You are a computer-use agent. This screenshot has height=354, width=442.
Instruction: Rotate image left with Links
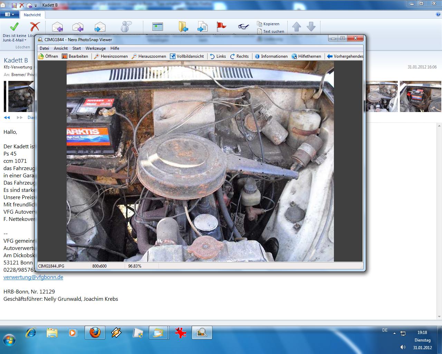click(x=218, y=56)
